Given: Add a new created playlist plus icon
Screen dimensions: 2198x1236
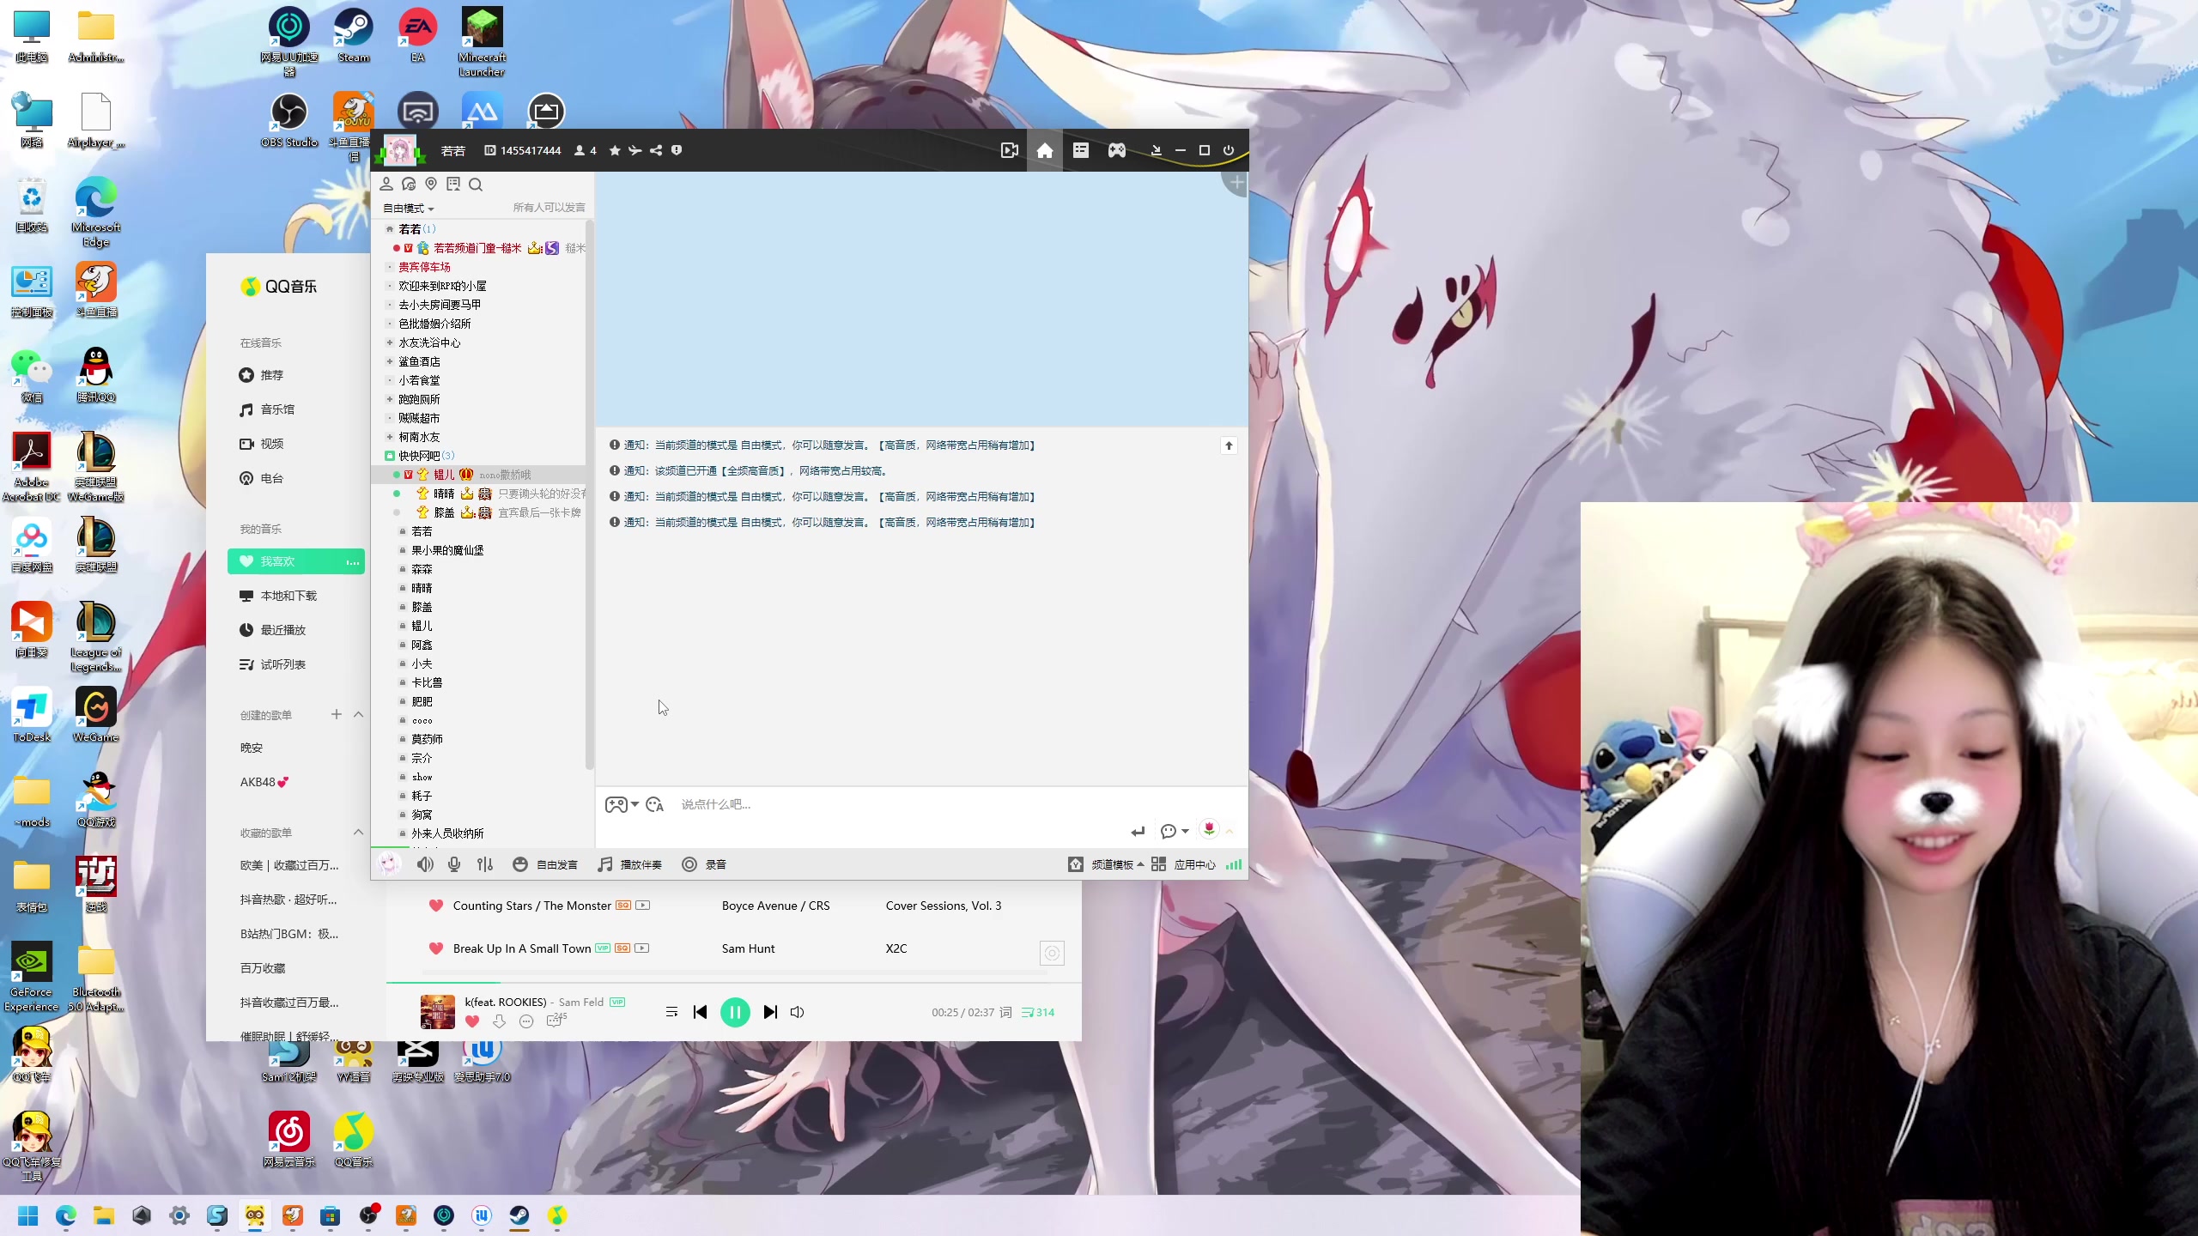Looking at the screenshot, I should [337, 714].
